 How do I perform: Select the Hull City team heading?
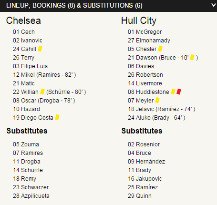[x=139, y=21]
